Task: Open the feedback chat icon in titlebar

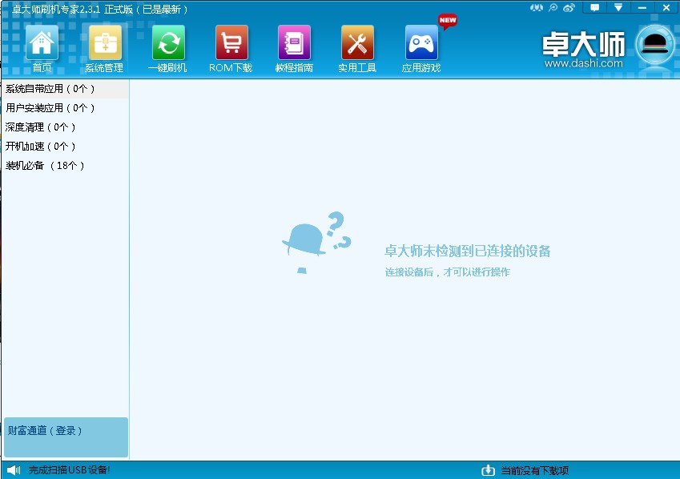Action: click(593, 7)
